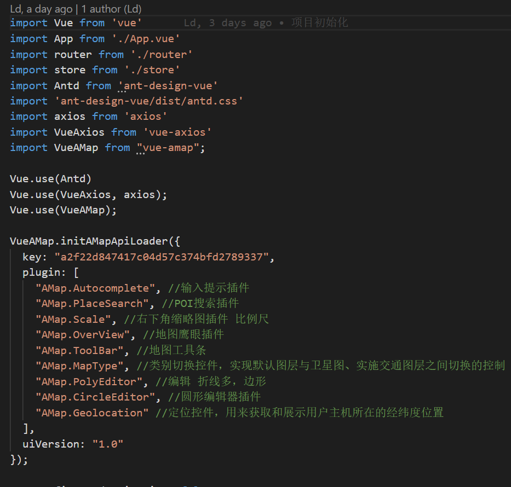This screenshot has height=487, width=511.
Task: Click the "AMap.OverView" plugin string
Action: 83,335
